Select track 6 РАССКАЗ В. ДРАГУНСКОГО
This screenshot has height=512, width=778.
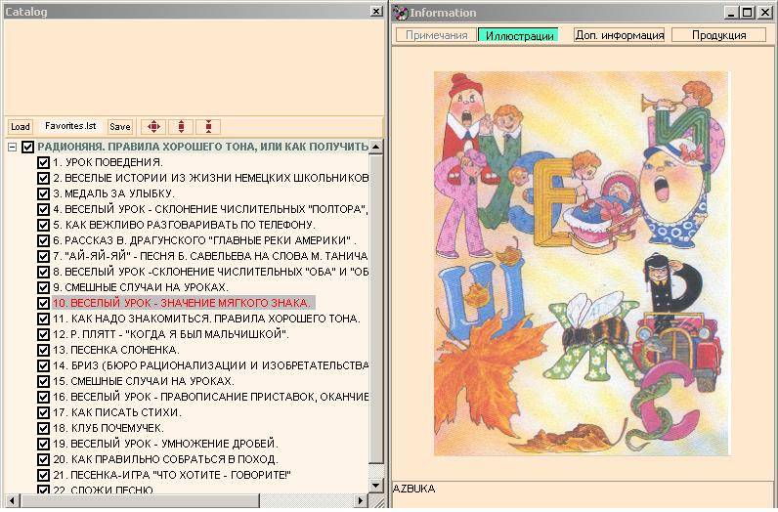pos(204,240)
